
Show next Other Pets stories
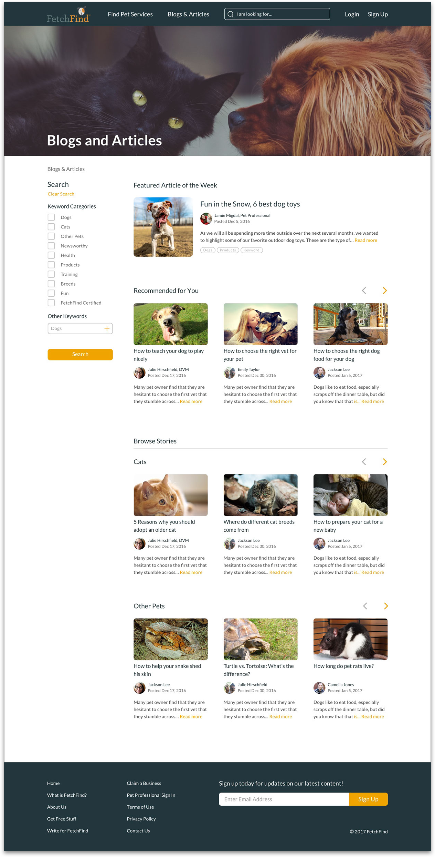[x=386, y=606]
